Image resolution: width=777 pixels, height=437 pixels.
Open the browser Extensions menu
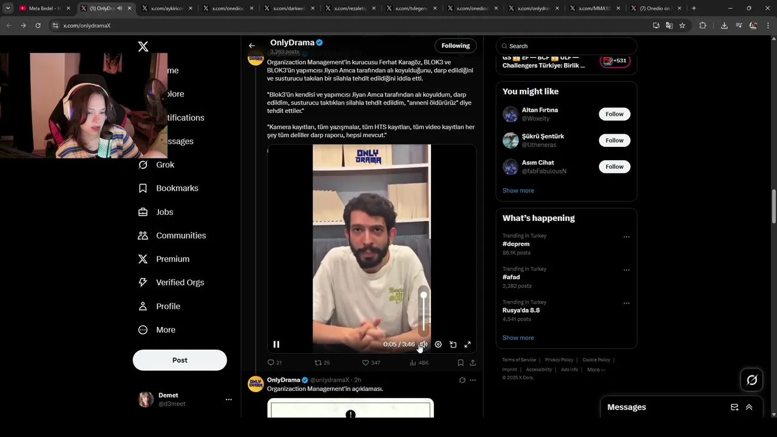click(703, 25)
